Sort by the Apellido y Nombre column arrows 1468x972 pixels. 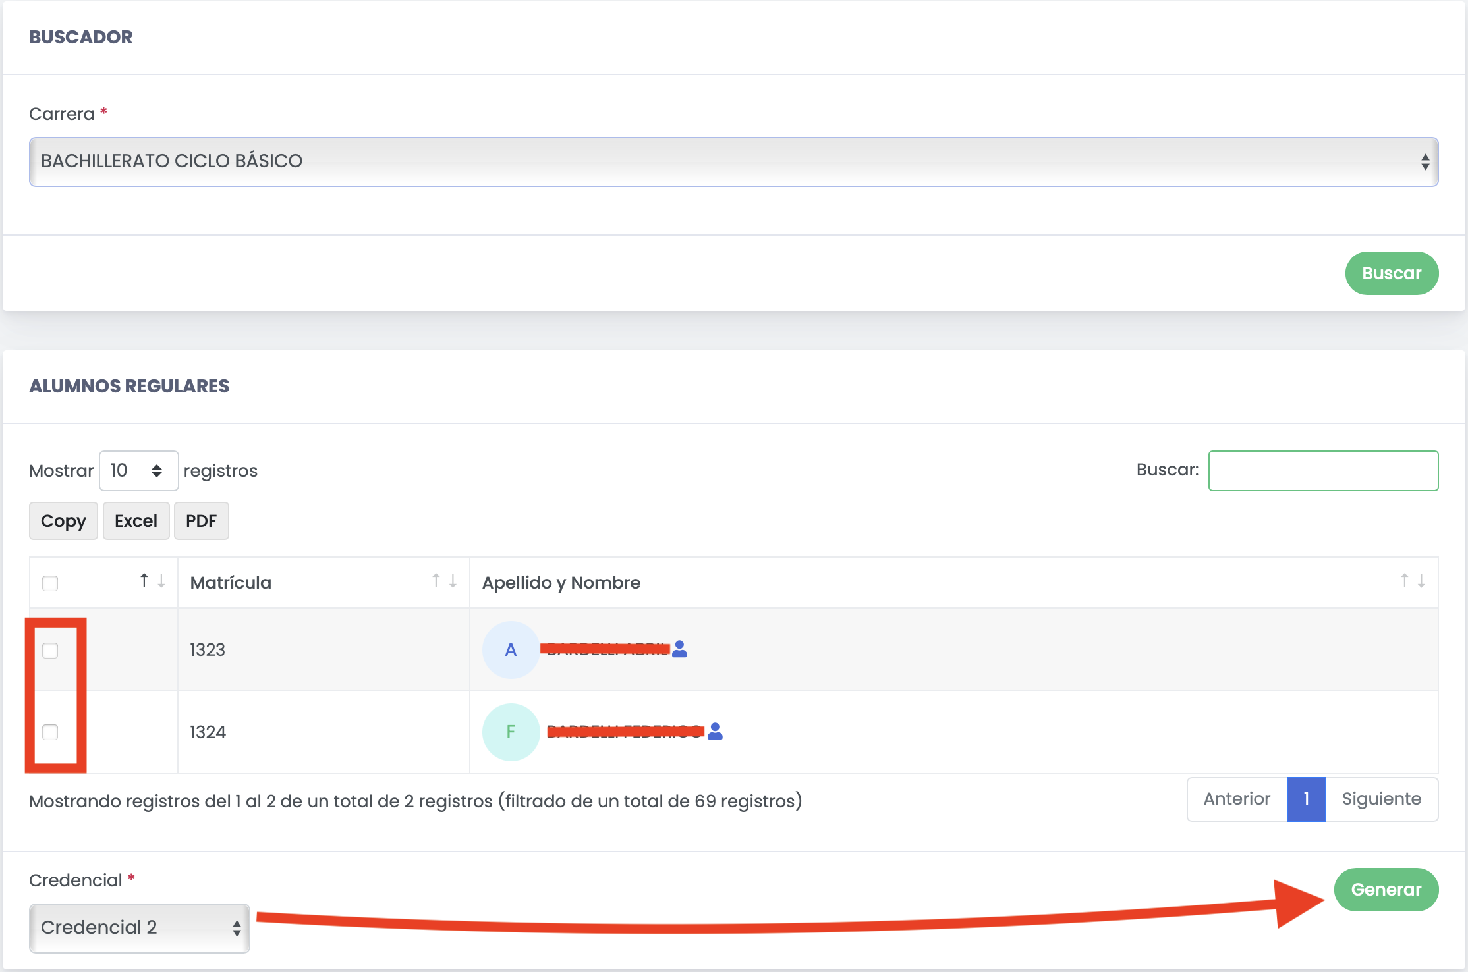pos(1413,581)
